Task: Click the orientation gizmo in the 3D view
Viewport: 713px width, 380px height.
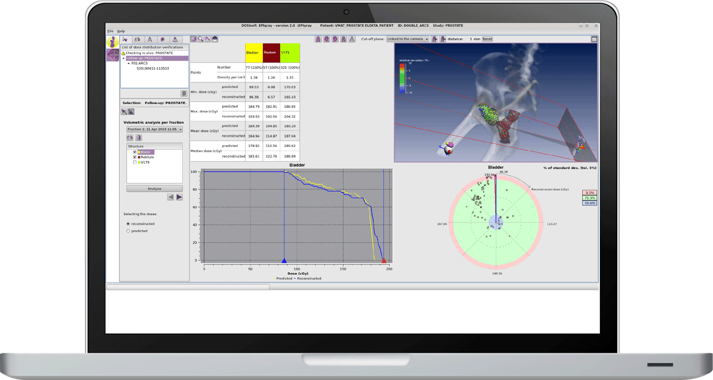Action: click(x=447, y=148)
